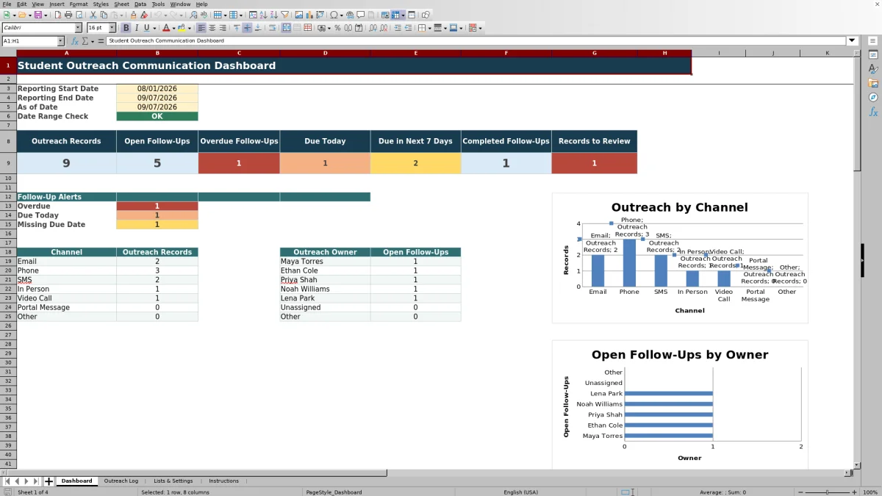
Task: Toggle Align Left on selection
Action: 201,28
